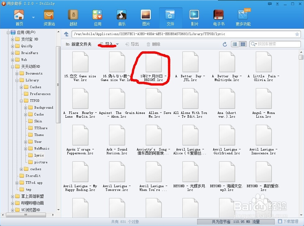Open the 文件 files section
Screen dimensions: 304x226
pos(170,18)
